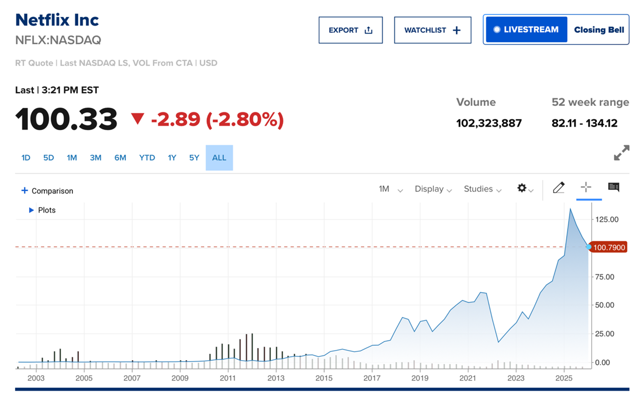
Task: Select the 5Y time range
Action: 194,158
